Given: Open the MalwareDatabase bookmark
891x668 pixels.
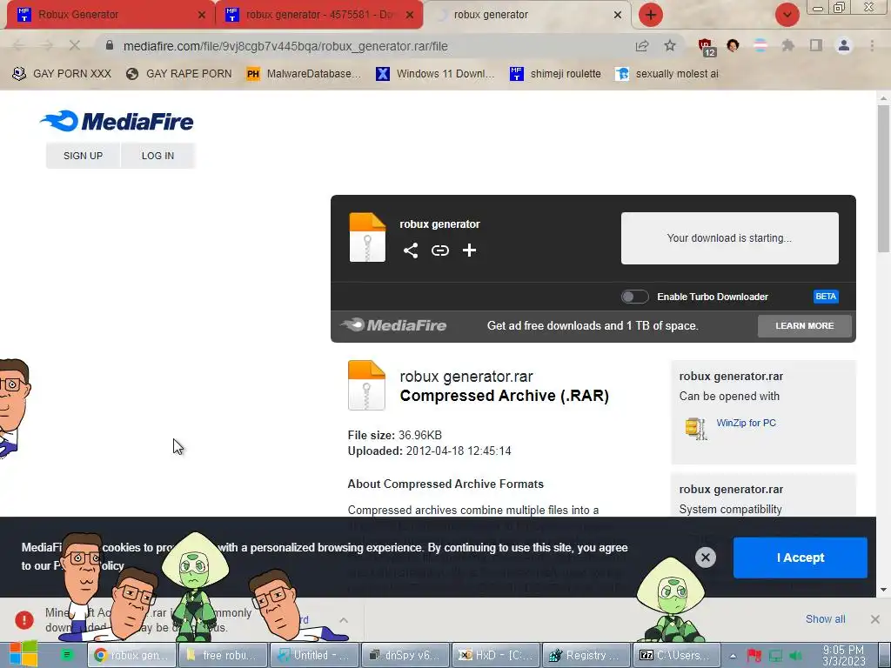Looking at the screenshot, I should (304, 73).
